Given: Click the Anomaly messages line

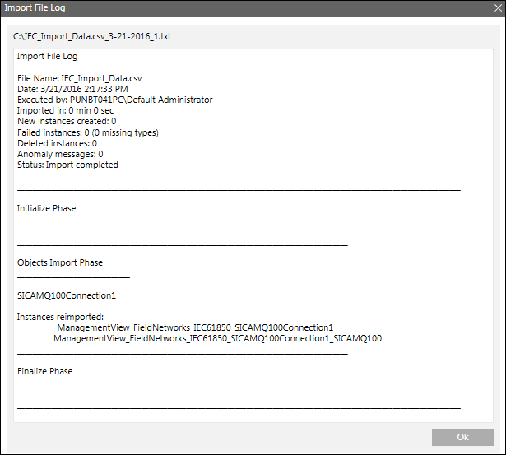Looking at the screenshot, I should pyautogui.click(x=60, y=154).
